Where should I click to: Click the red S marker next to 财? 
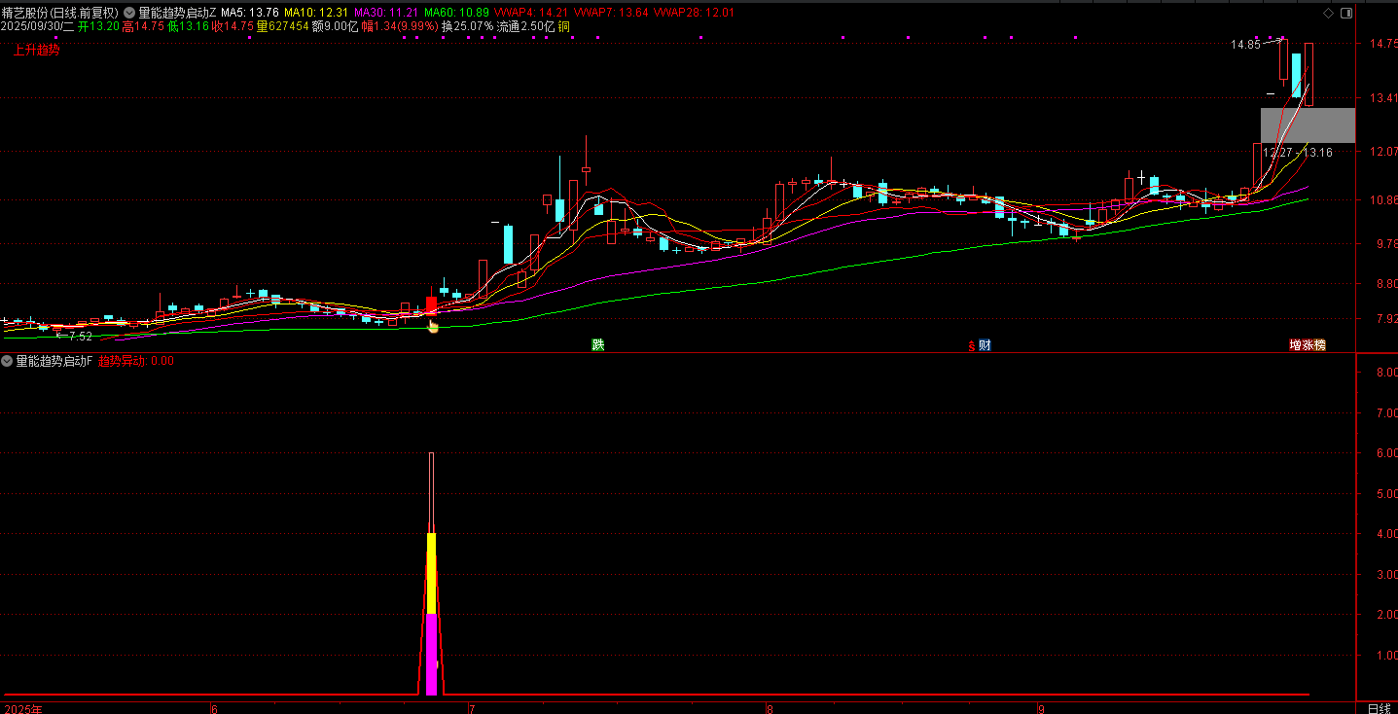point(971,345)
